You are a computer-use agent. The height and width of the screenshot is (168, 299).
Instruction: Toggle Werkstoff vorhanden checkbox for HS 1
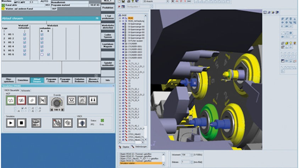tap(24, 34)
